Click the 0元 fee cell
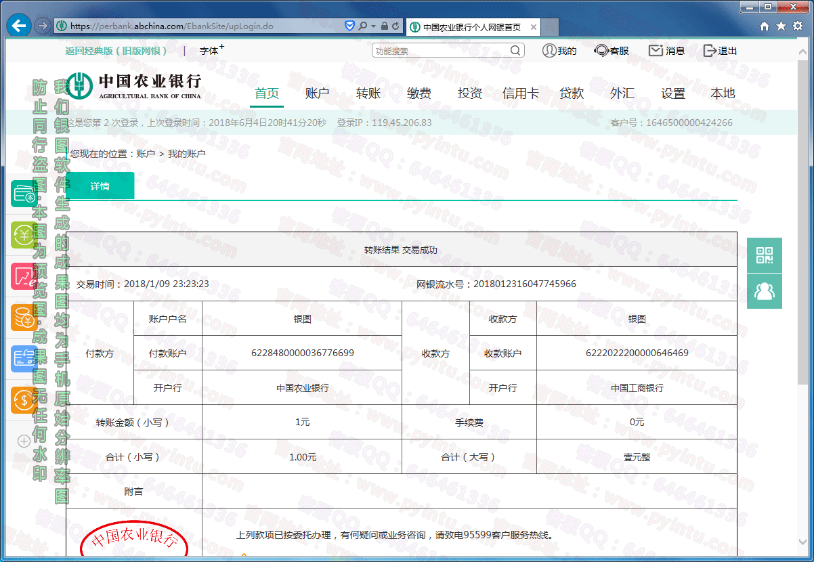This screenshot has width=814, height=562. pos(637,423)
